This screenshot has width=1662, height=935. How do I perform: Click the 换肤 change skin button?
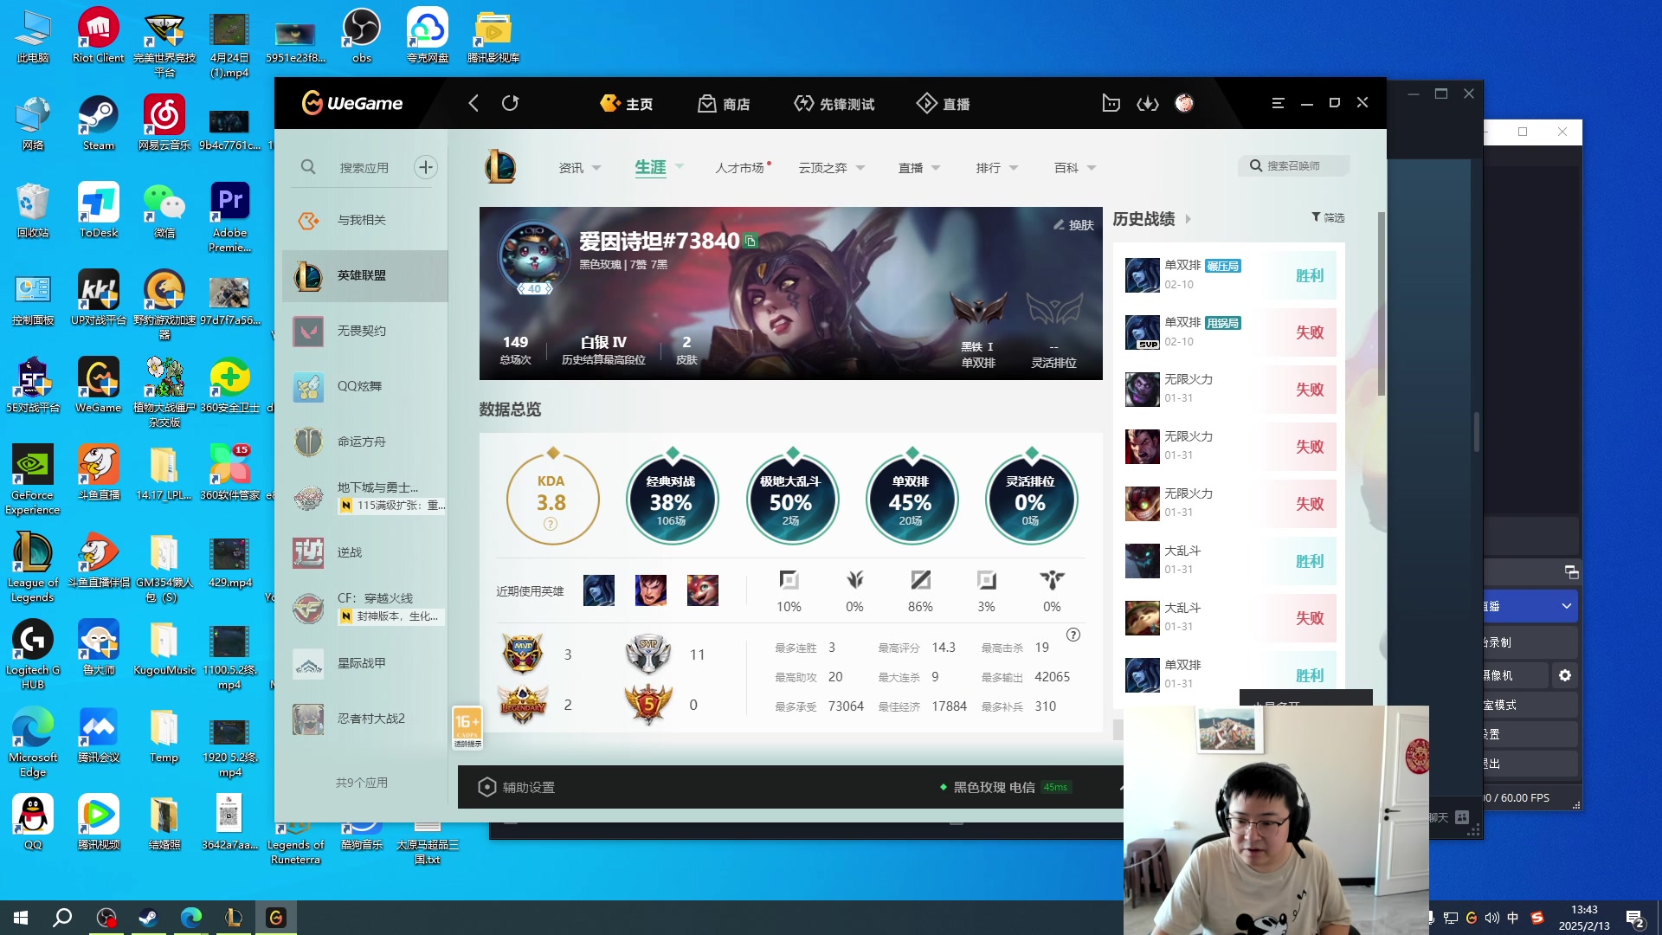pyautogui.click(x=1073, y=225)
